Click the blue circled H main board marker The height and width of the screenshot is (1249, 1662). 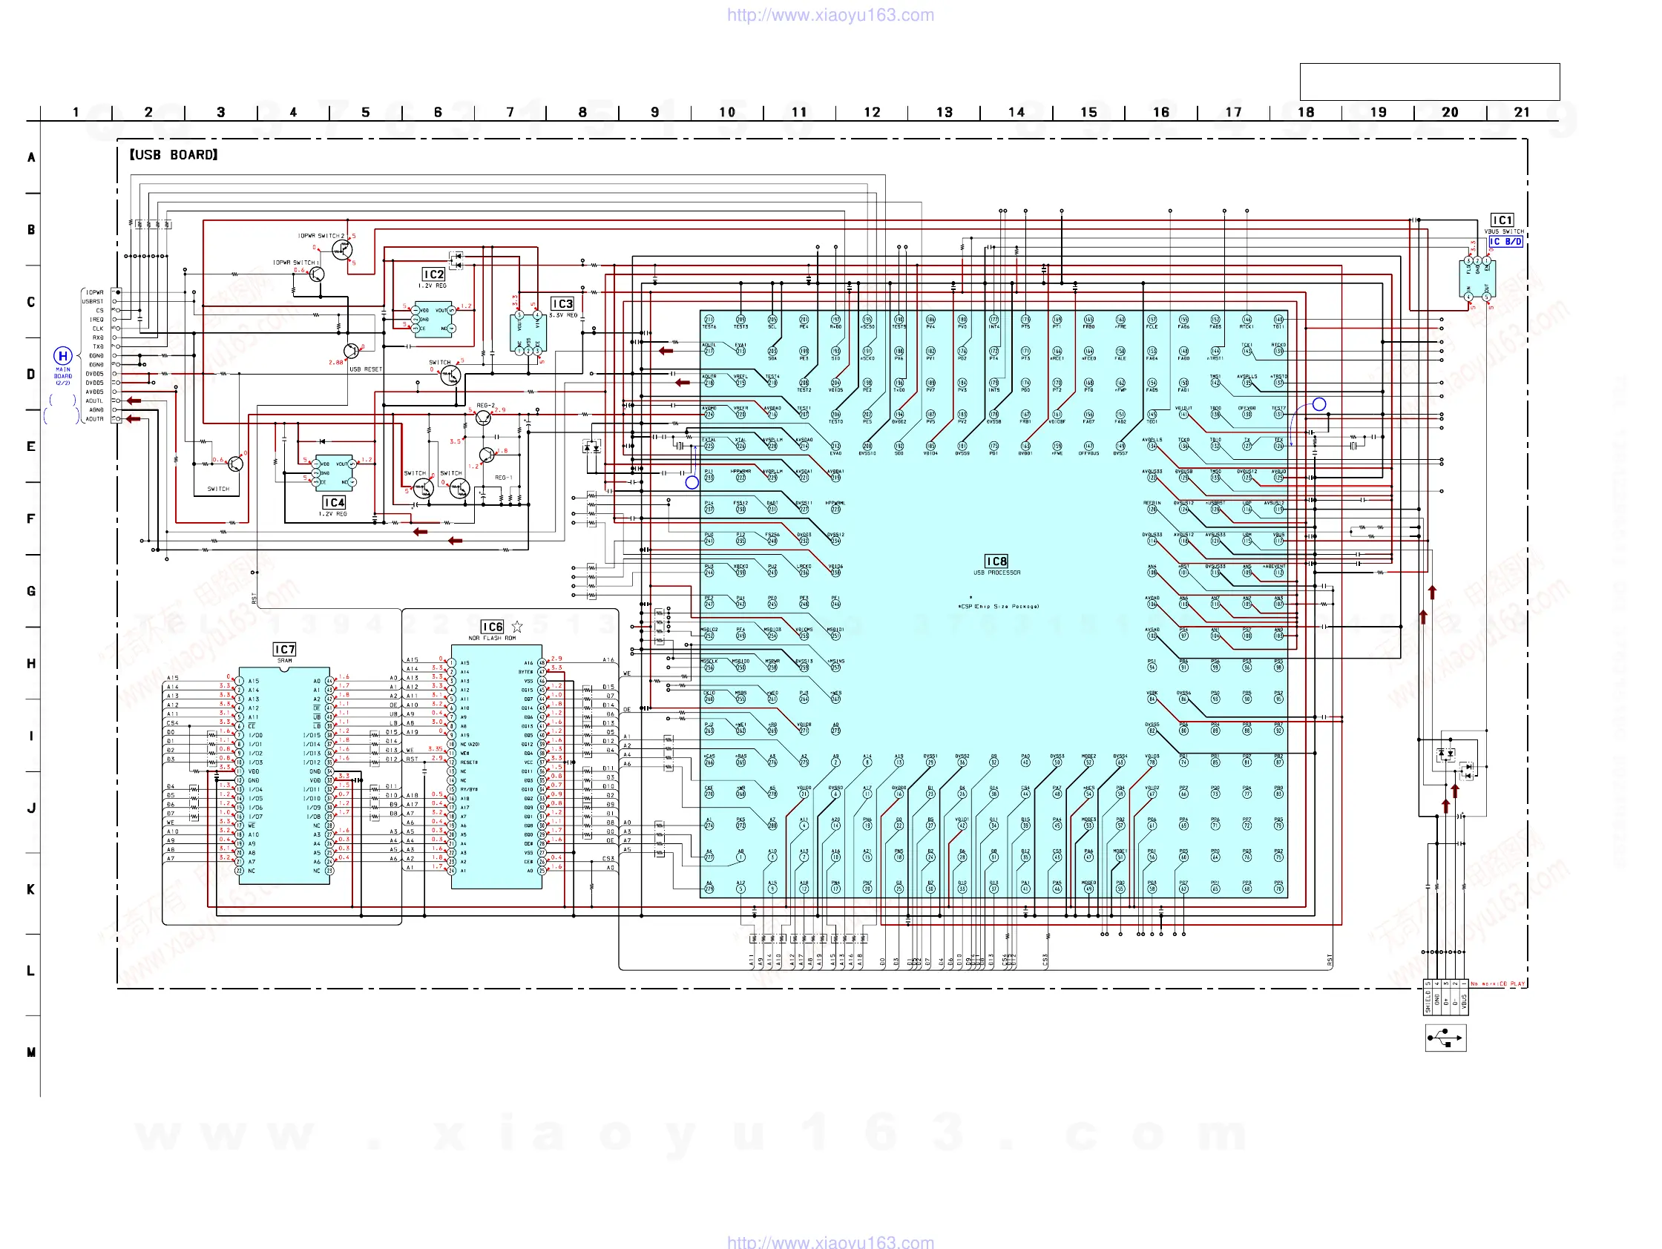(63, 356)
